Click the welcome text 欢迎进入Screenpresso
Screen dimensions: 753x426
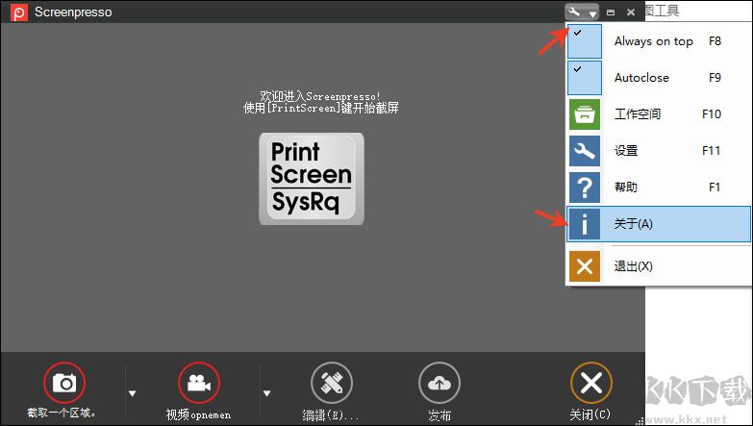[320, 96]
